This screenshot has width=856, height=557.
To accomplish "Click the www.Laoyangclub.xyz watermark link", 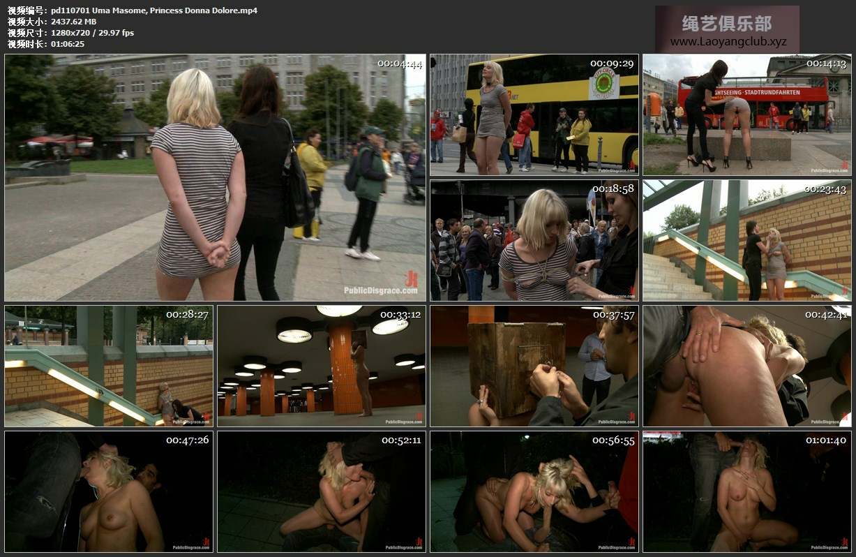I will pos(728,42).
